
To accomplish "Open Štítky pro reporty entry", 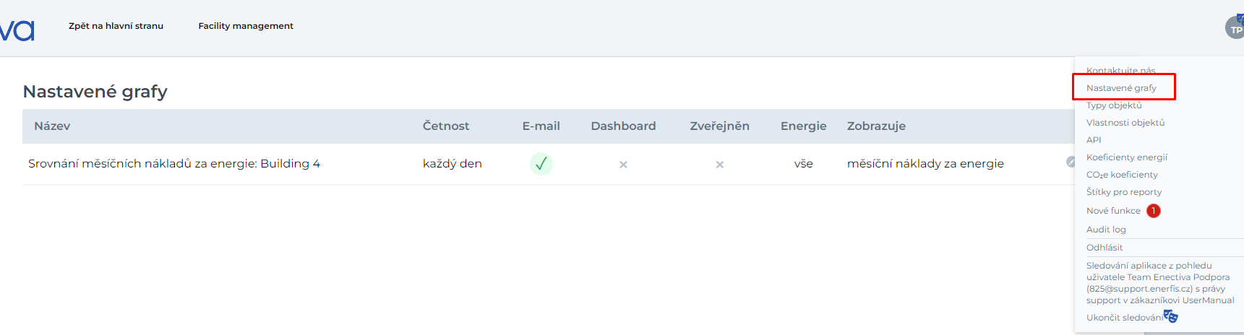I will (1123, 192).
